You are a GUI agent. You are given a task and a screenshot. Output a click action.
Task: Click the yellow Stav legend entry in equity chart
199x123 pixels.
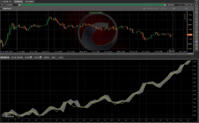5,115
